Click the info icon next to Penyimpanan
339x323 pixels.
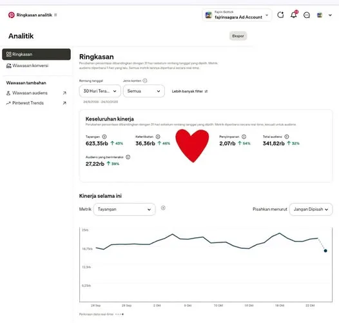click(244, 137)
